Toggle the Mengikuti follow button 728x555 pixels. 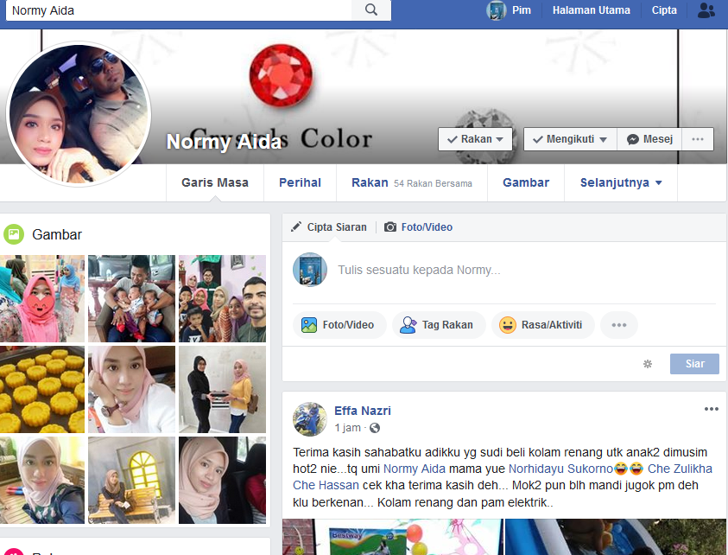(x=570, y=139)
